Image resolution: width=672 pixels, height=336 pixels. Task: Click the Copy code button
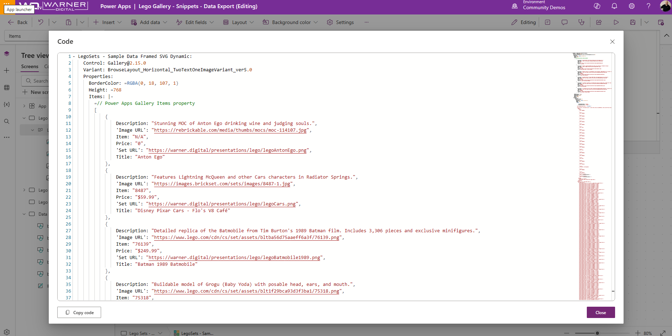[x=79, y=312]
